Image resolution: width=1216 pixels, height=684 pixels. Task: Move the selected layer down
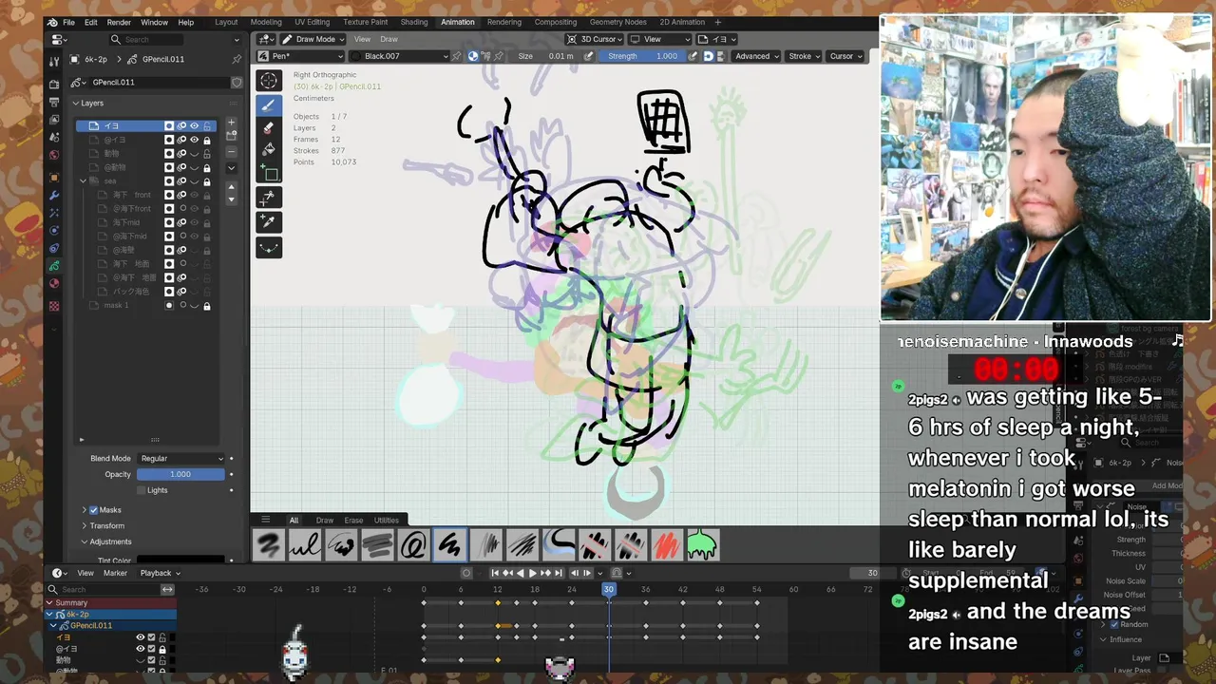tap(231, 199)
